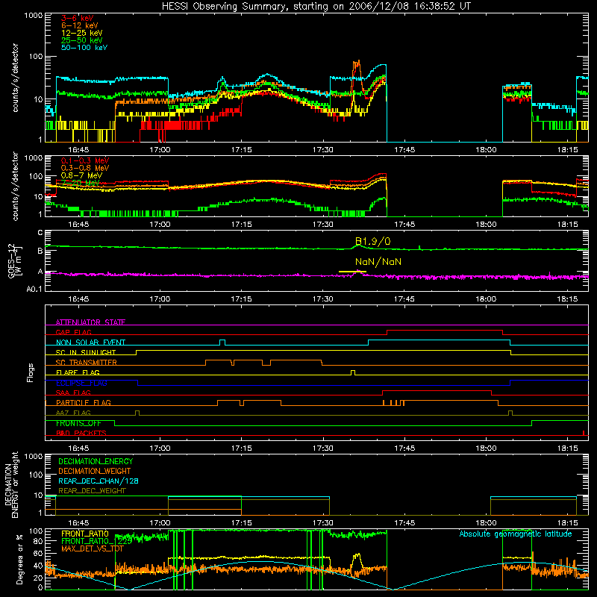Image resolution: width=597 pixels, height=597 pixels.
Task: Click the 17:30 tick label under Decimation panel
Action: coord(323,523)
